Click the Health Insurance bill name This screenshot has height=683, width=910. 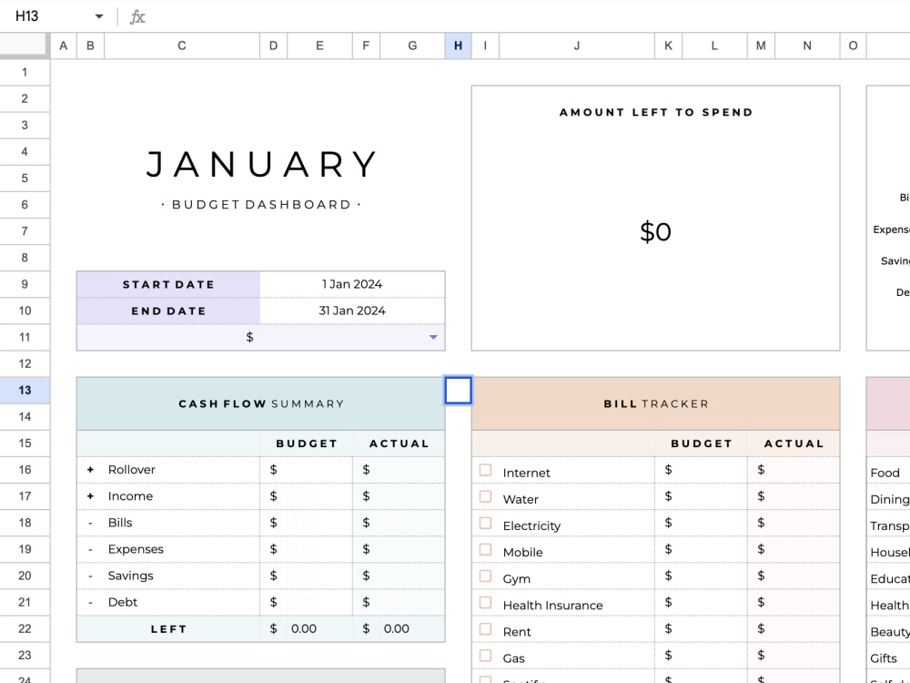click(552, 606)
